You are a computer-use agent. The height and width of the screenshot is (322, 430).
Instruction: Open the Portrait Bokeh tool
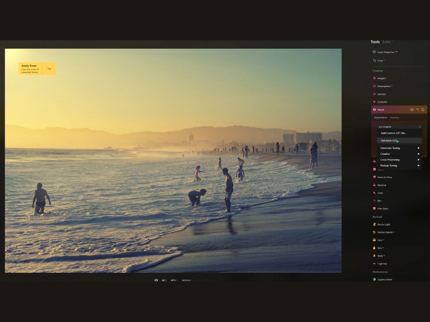383,232
